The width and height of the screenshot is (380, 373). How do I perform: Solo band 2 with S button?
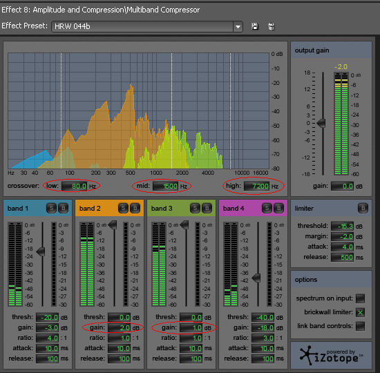[x=123, y=208]
